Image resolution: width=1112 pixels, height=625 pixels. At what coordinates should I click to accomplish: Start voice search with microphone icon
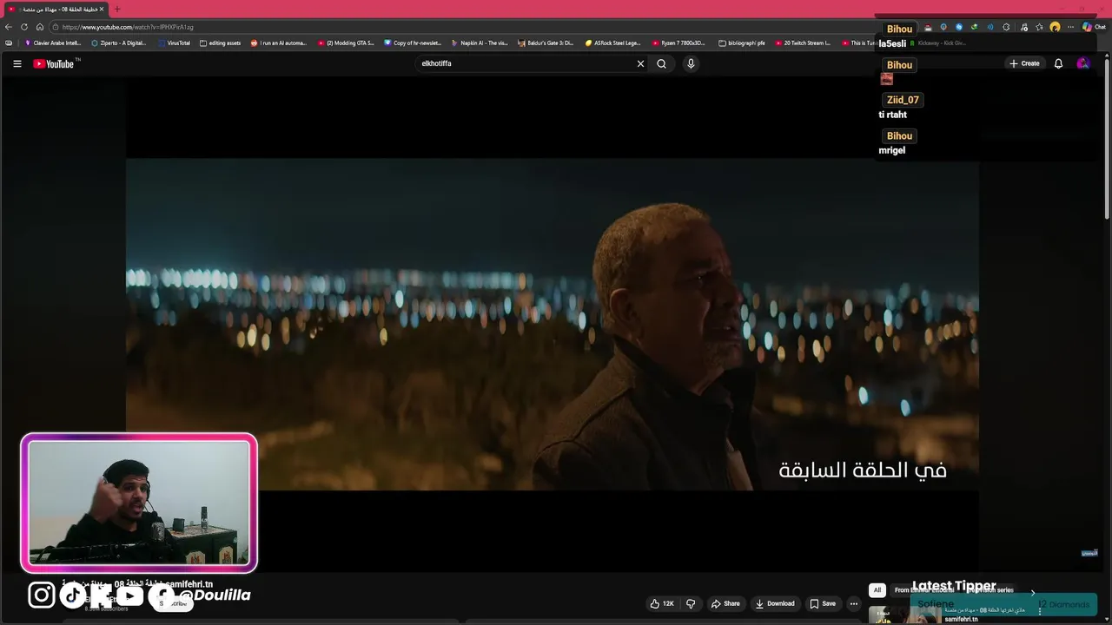pos(691,63)
